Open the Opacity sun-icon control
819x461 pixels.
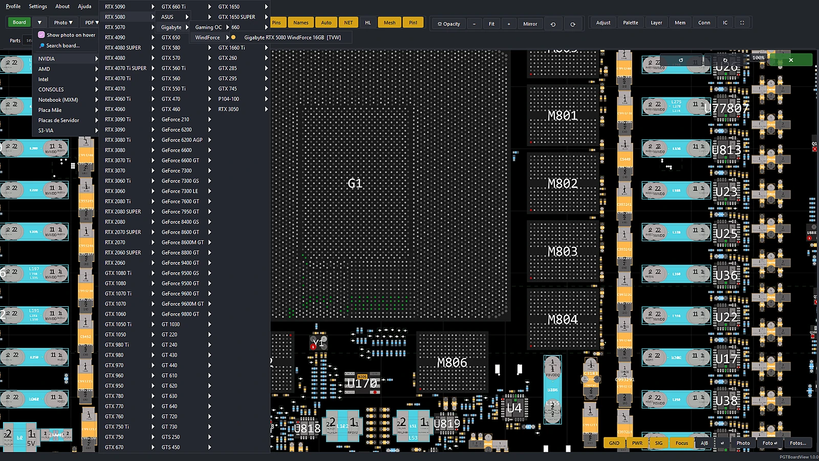[x=449, y=24]
